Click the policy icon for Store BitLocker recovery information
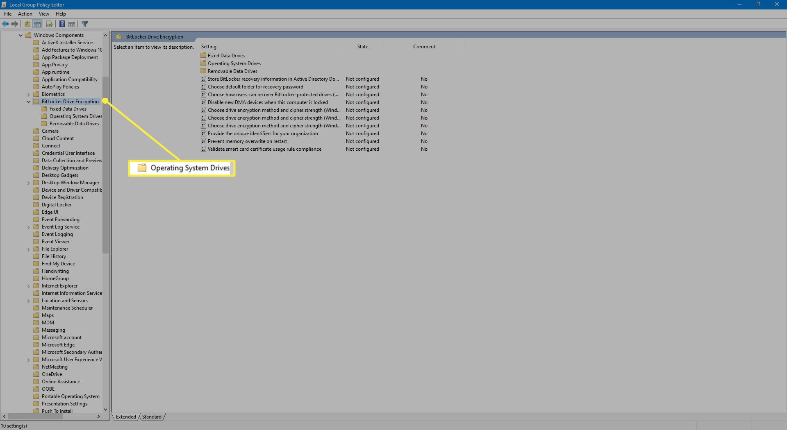This screenshot has width=787, height=430. click(203, 79)
